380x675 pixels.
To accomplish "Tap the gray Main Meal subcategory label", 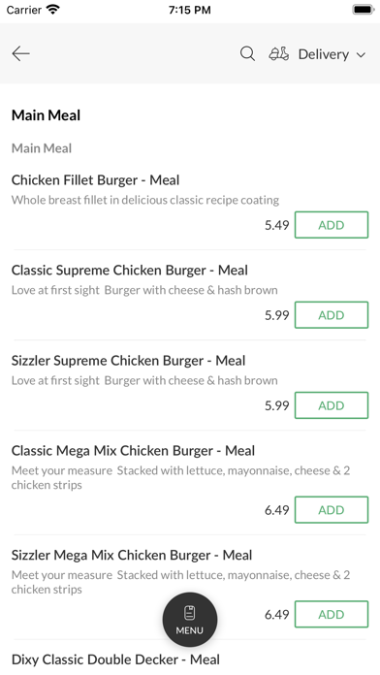I will point(42,148).
